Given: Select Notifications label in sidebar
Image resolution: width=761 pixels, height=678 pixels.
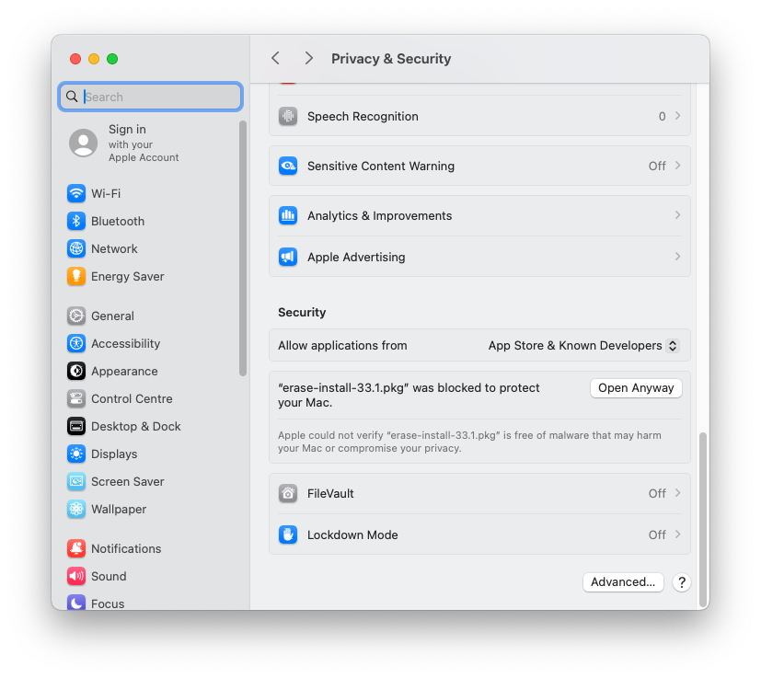Looking at the screenshot, I should click(x=126, y=548).
